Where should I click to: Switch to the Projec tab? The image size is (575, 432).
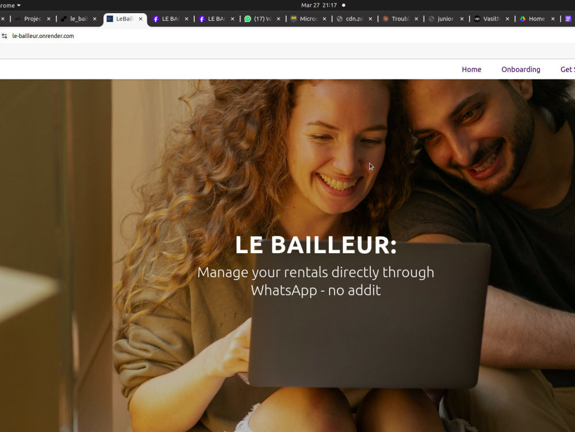click(32, 19)
